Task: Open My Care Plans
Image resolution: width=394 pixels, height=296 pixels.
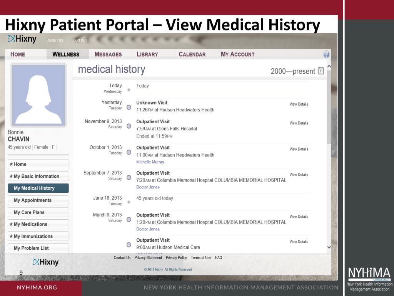Action: [38, 212]
